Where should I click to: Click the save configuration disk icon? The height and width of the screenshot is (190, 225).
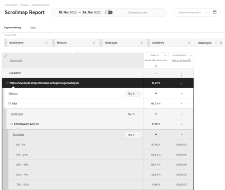coord(214,12)
